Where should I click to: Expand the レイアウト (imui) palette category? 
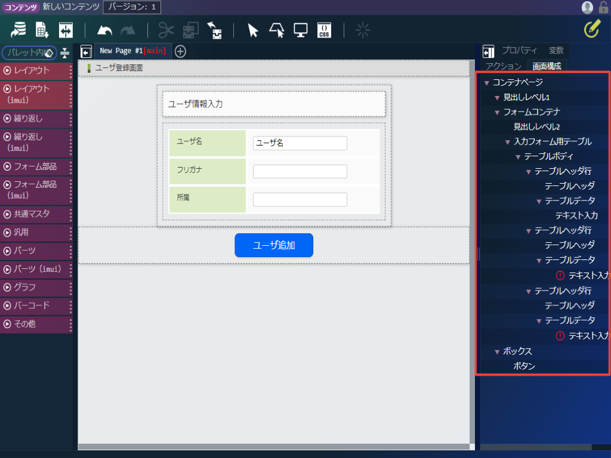click(36, 94)
